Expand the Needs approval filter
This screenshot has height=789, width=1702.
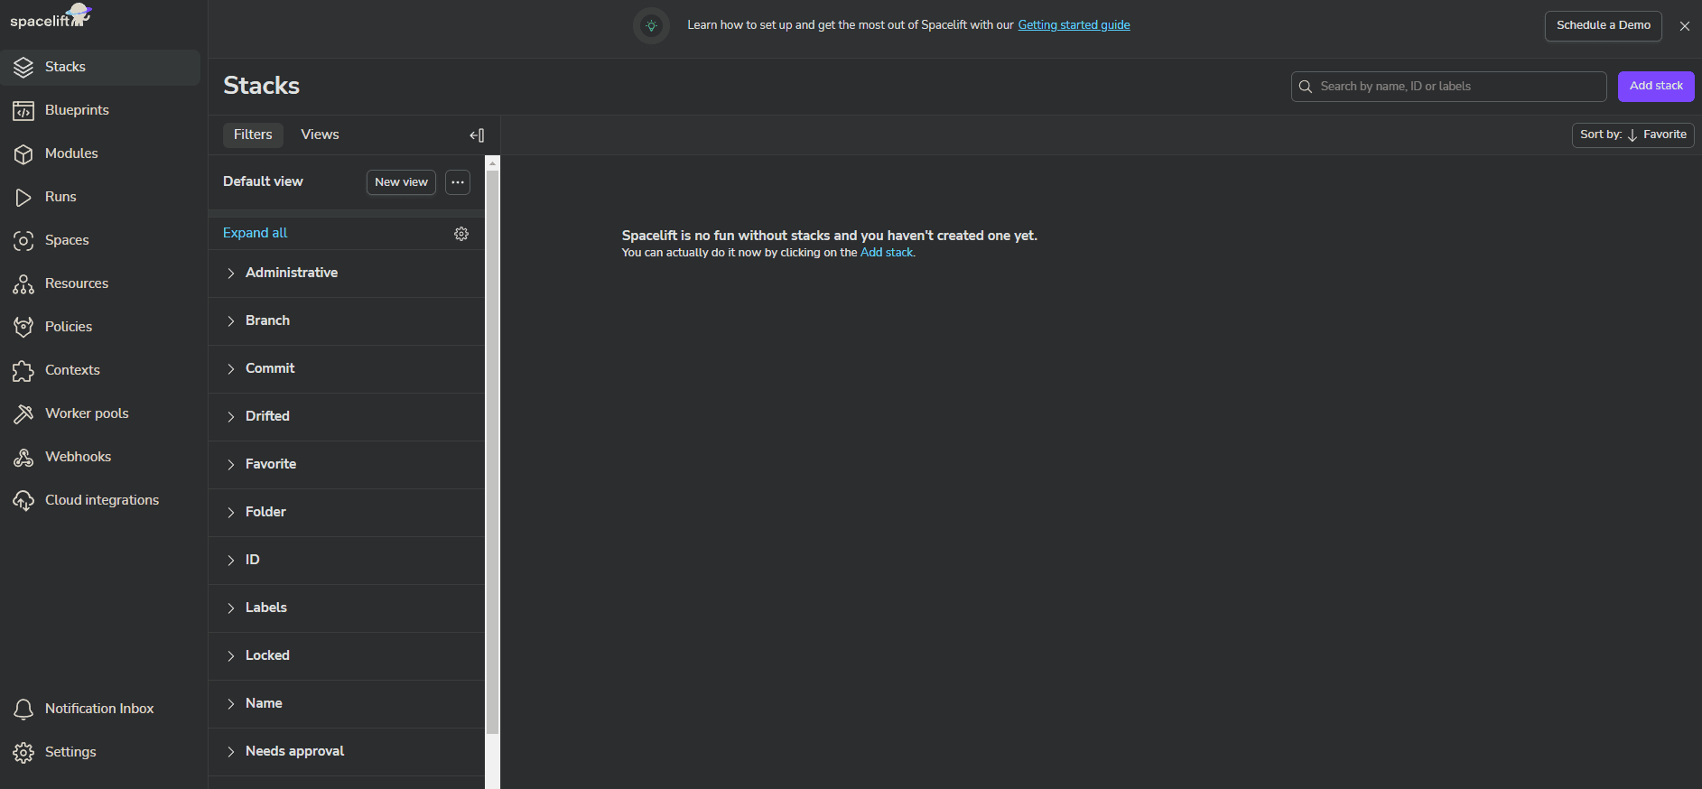click(x=347, y=751)
